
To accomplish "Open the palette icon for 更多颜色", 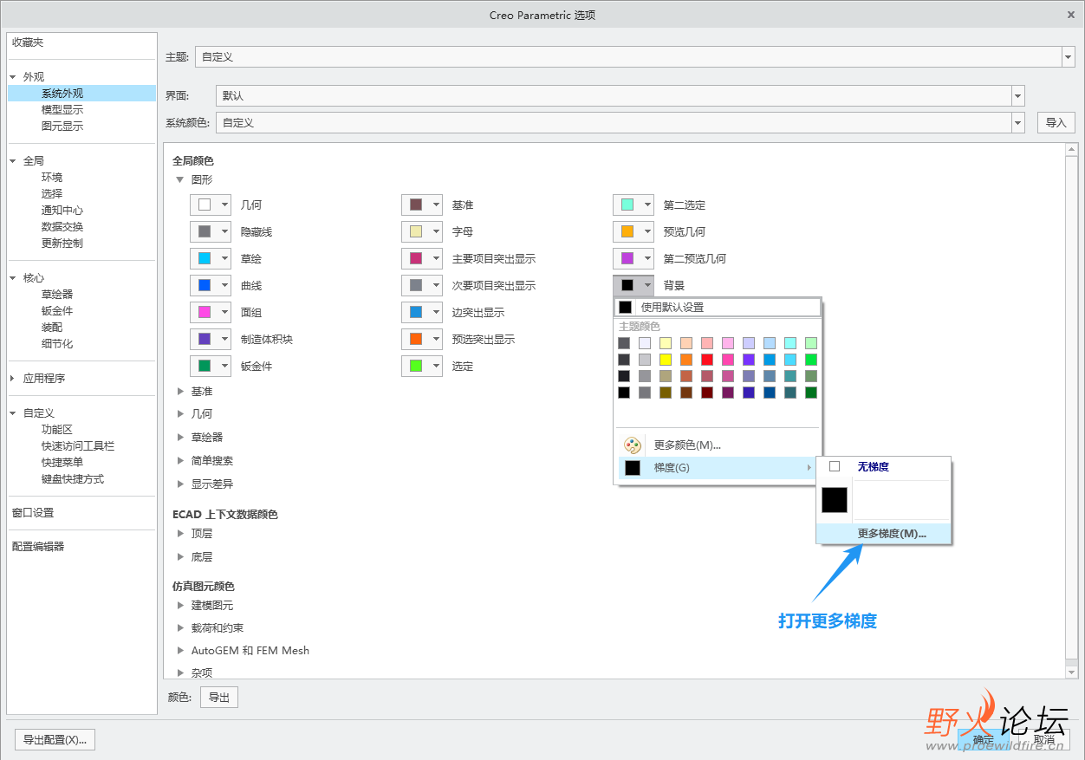I will (633, 445).
